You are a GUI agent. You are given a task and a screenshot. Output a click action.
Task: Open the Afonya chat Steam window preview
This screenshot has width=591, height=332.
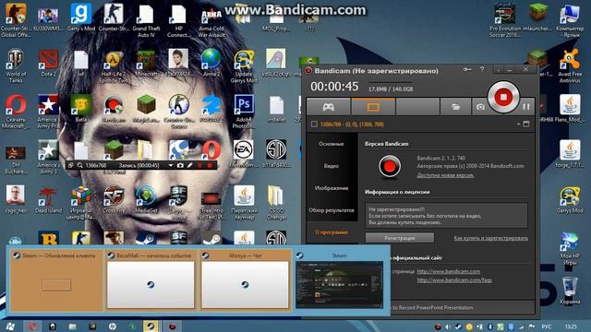coord(245,280)
